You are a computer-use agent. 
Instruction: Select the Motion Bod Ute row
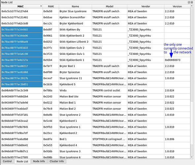(95, 96)
